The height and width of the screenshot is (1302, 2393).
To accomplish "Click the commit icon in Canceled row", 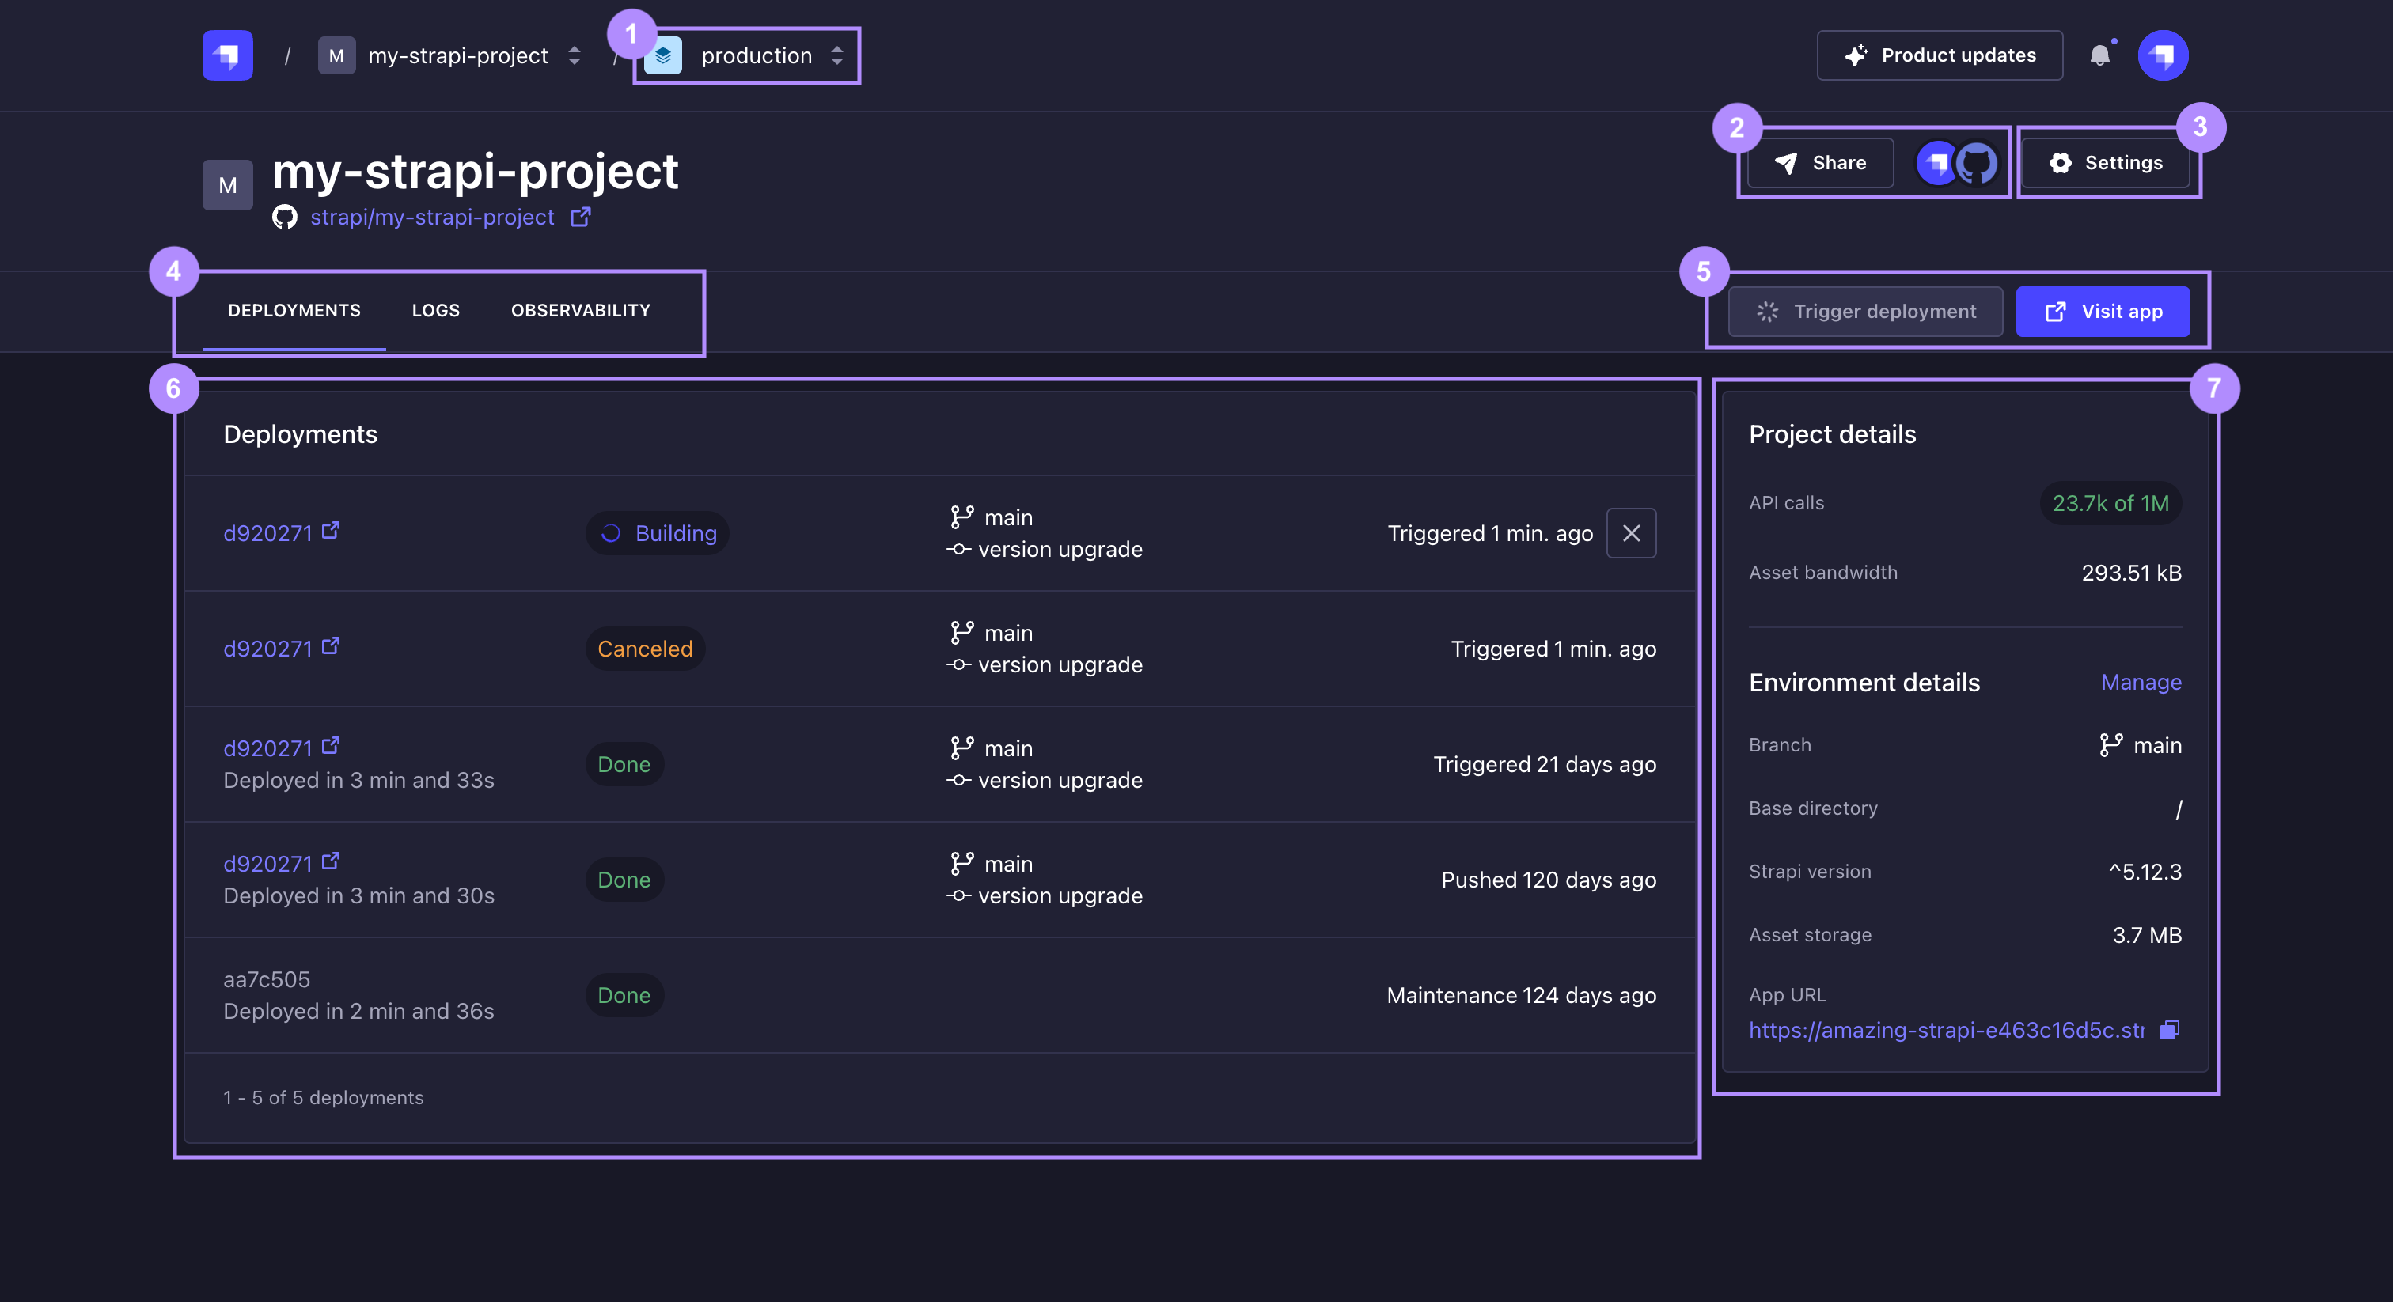I will (x=958, y=665).
